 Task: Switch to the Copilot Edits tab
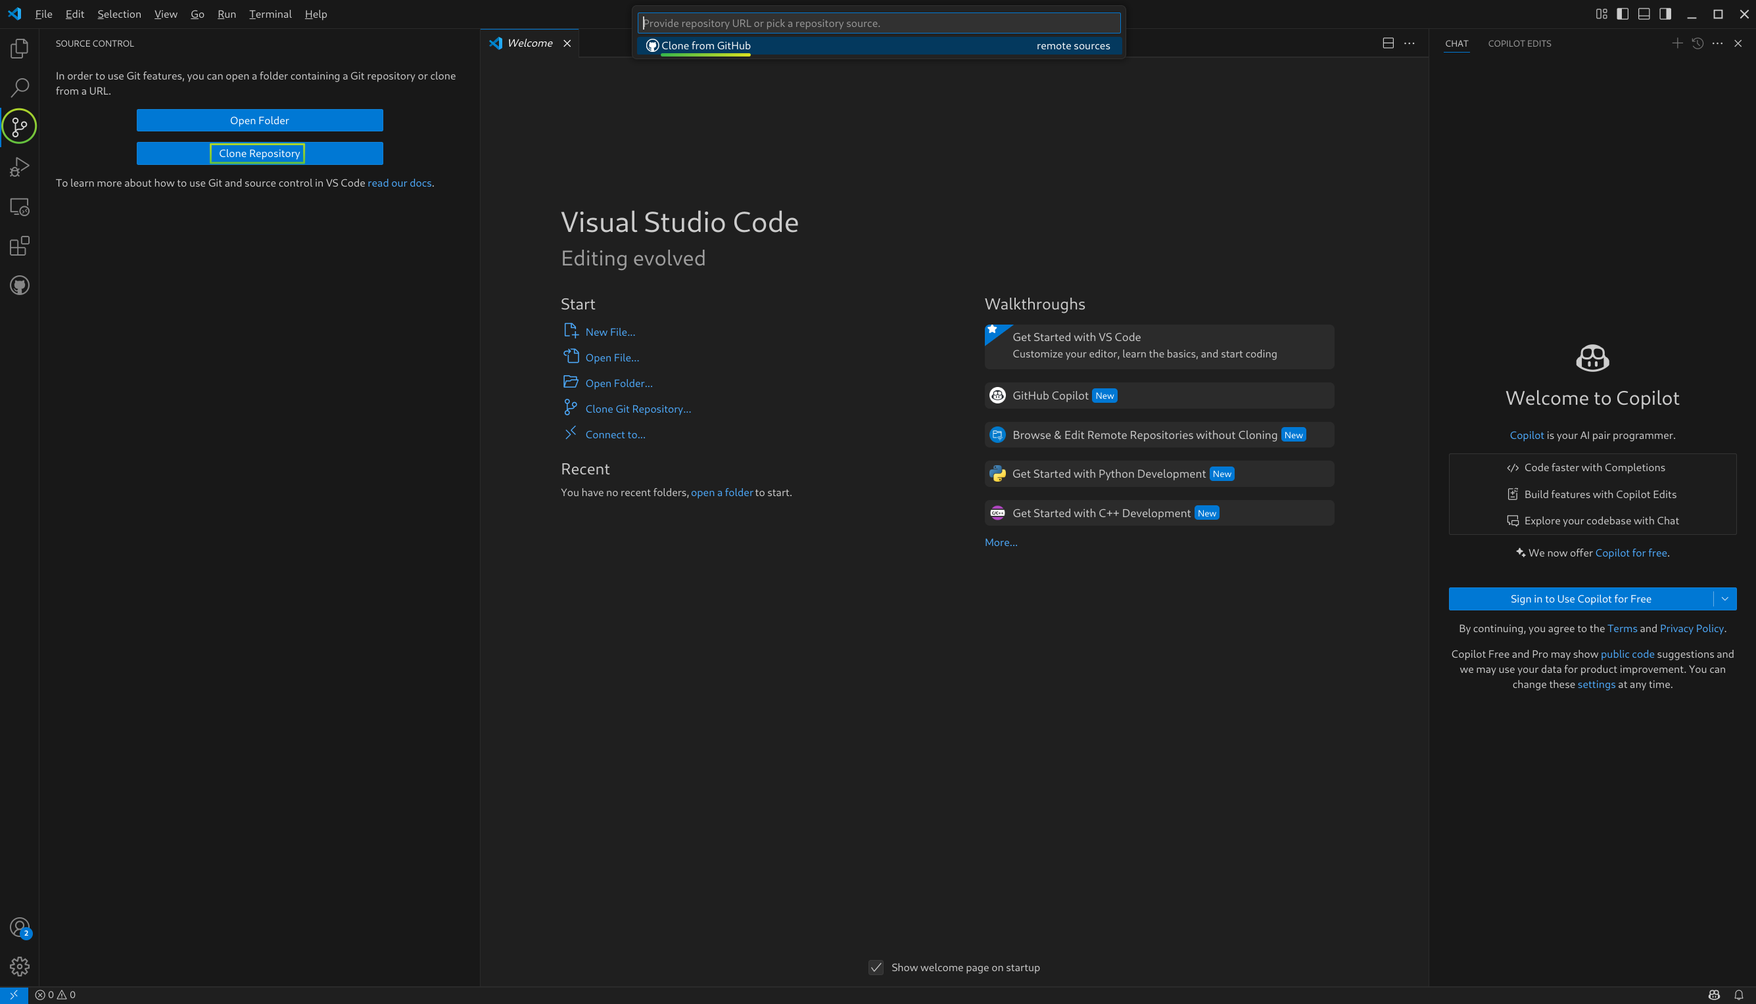[1519, 43]
